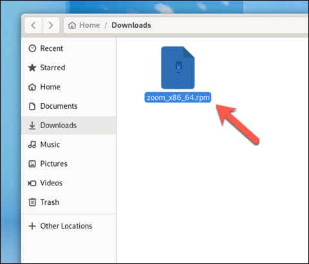The width and height of the screenshot is (309, 264).
Task: Open the Home sidebar entry
Action: [x=69, y=87]
